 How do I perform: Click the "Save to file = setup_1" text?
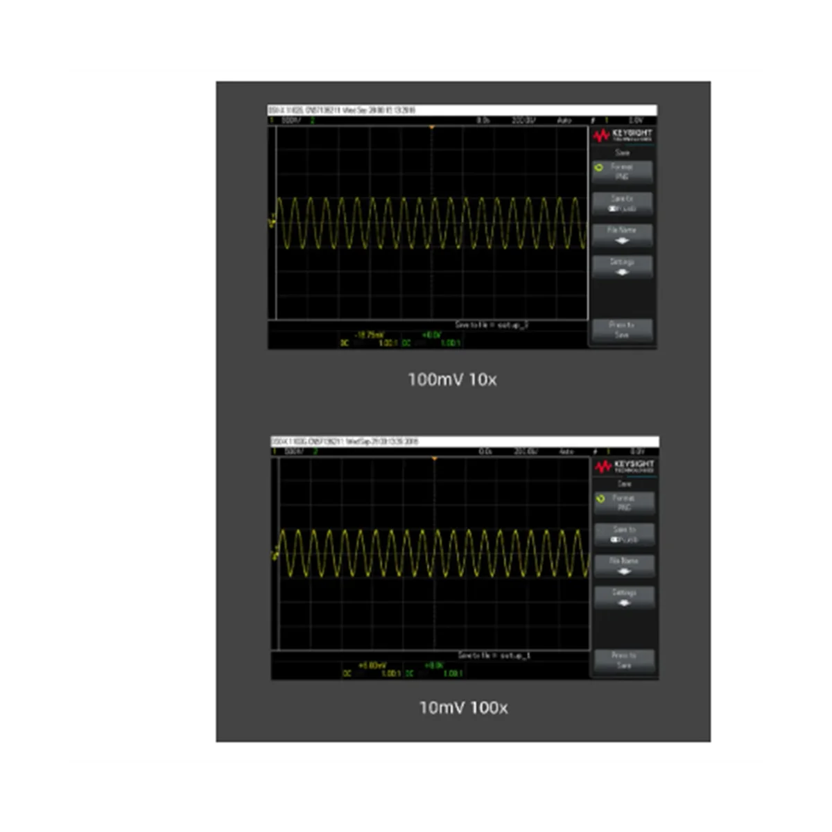click(494, 655)
